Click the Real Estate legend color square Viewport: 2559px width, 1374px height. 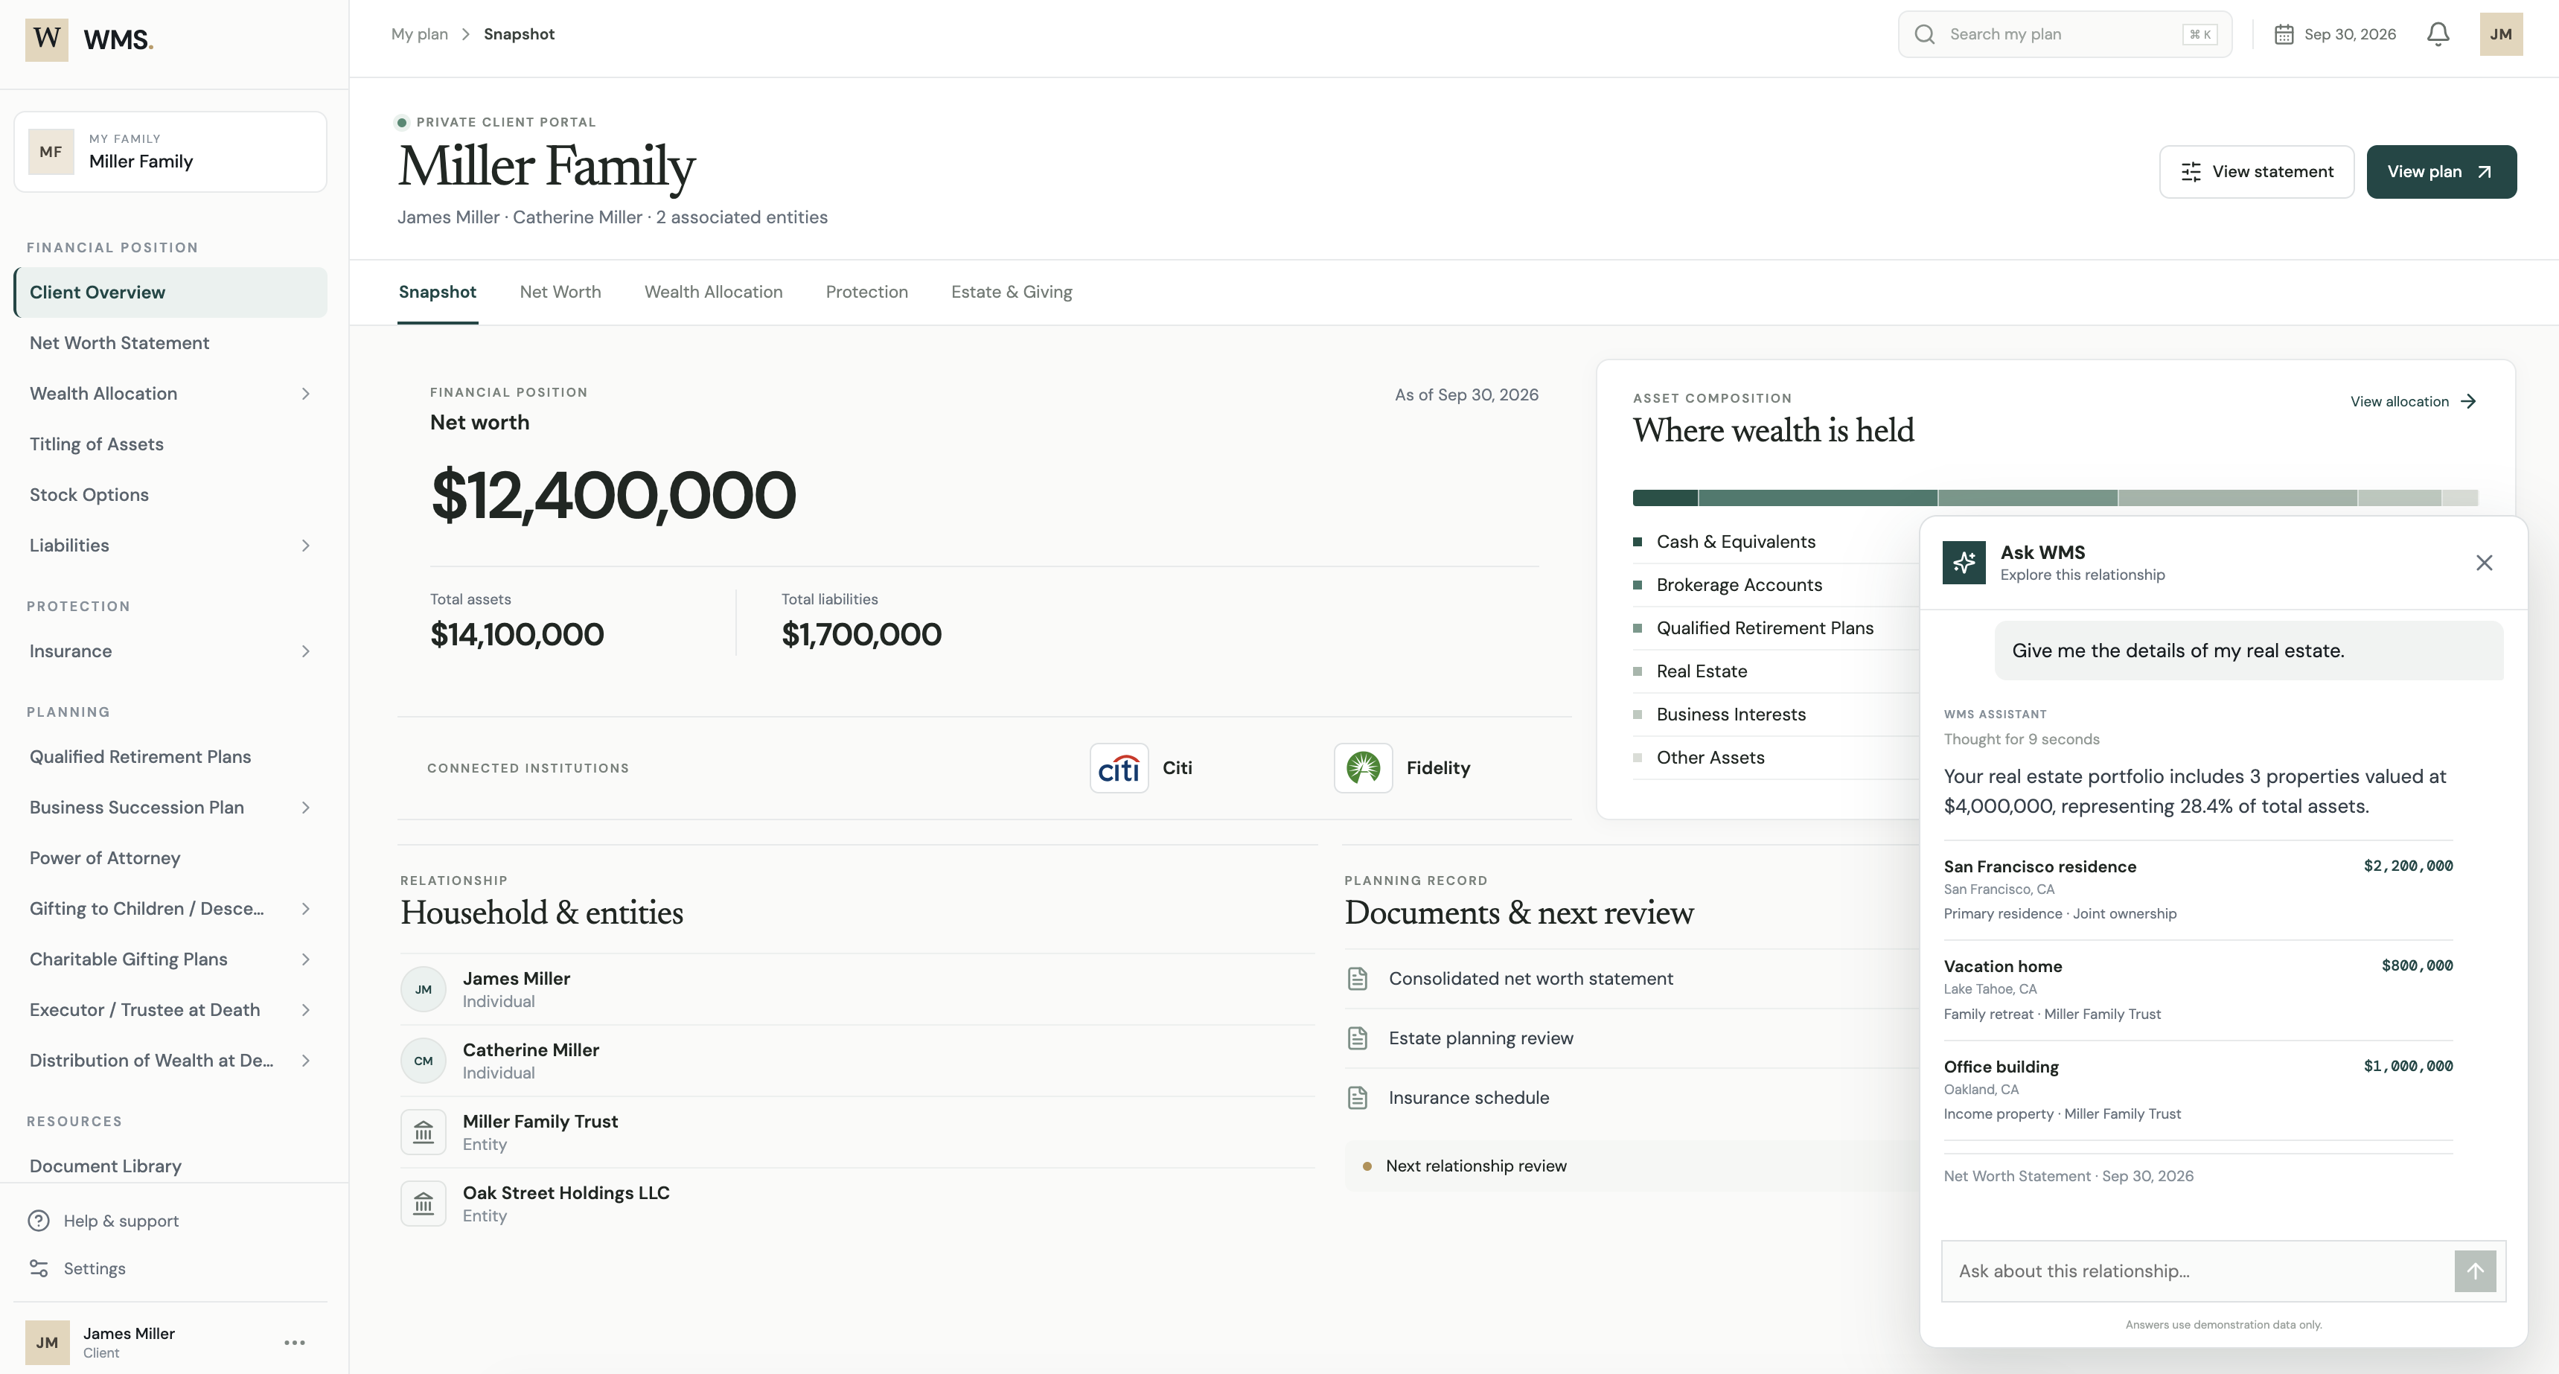(1637, 671)
